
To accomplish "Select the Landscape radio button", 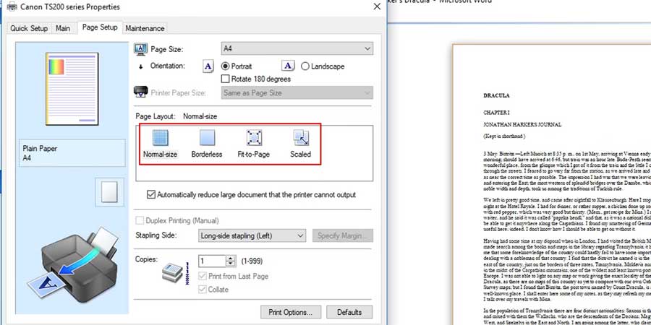I will pyautogui.click(x=305, y=66).
